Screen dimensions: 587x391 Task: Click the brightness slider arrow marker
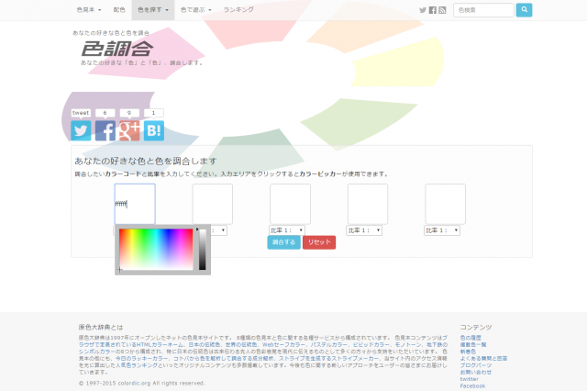(x=197, y=229)
